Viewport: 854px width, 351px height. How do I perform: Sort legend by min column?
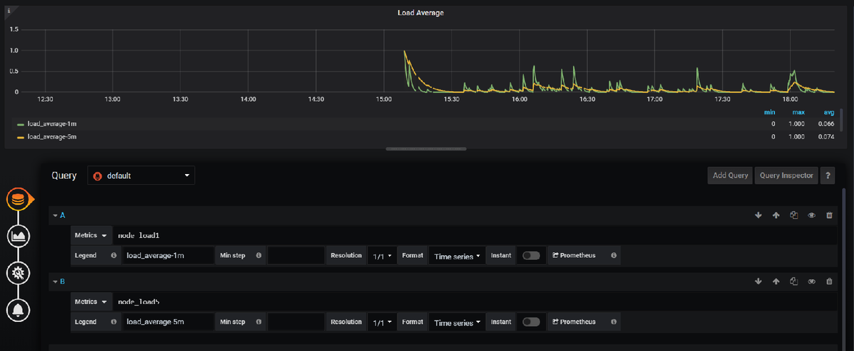pos(769,112)
